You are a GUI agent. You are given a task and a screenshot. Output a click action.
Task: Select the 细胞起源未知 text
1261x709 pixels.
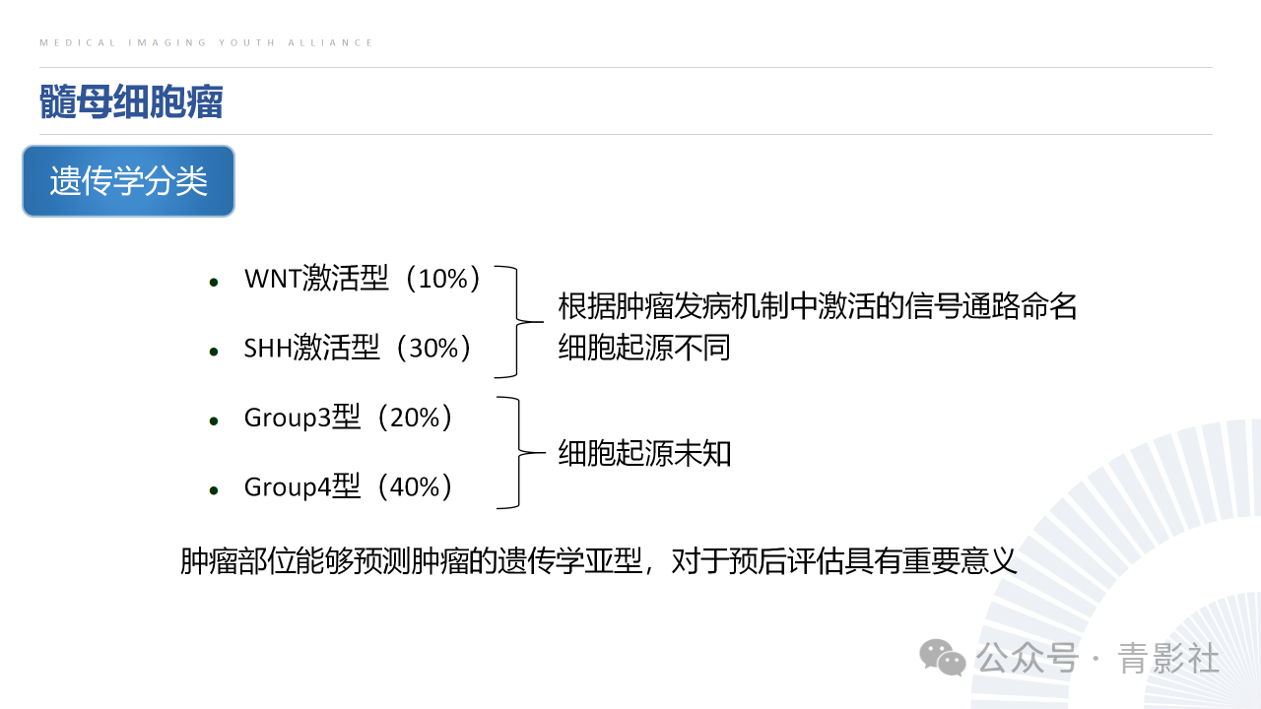pos(644,453)
